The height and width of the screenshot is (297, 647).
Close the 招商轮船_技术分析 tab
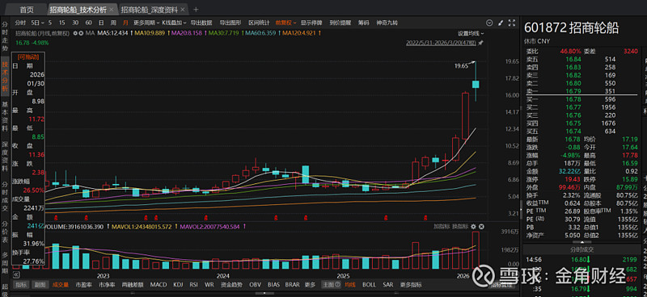pyautogui.click(x=111, y=10)
